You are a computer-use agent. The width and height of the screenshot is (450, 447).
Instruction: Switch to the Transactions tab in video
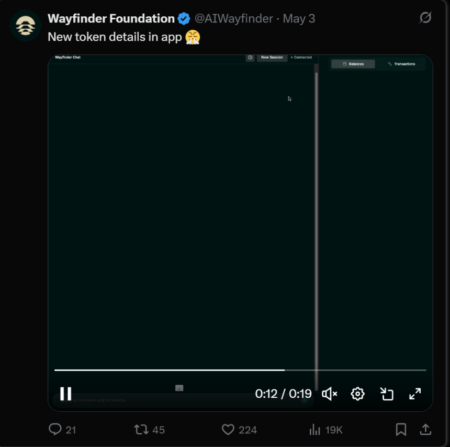point(401,64)
